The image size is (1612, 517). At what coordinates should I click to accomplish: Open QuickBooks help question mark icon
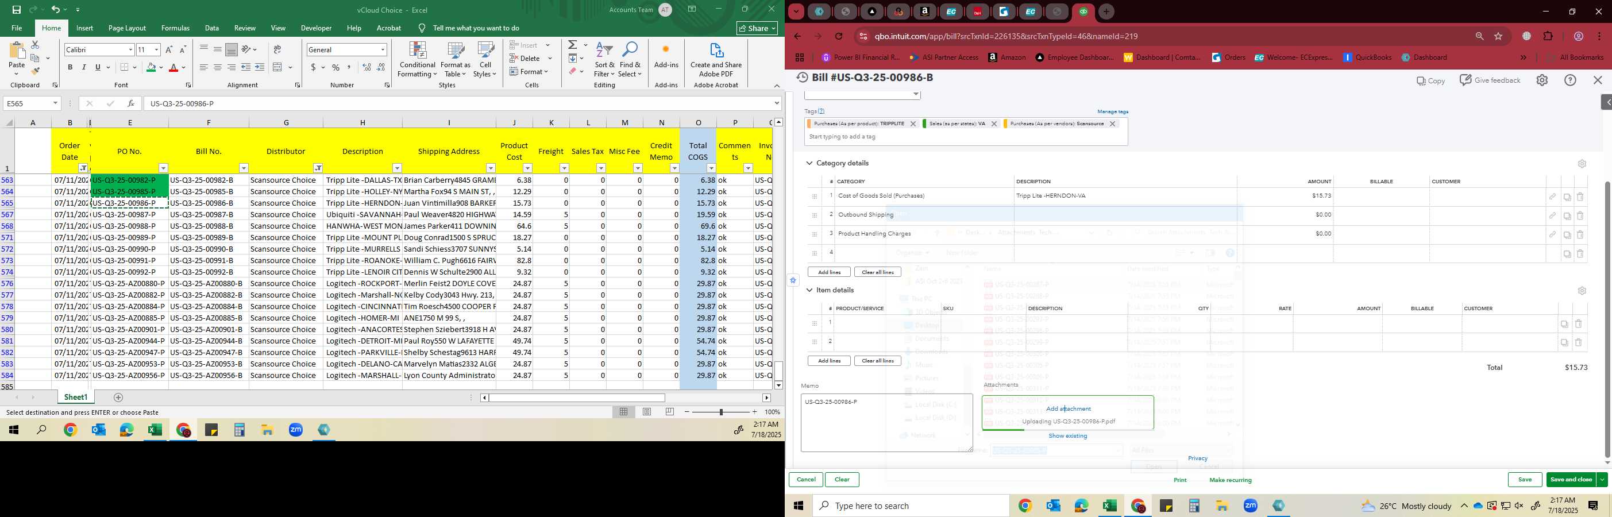click(x=1570, y=80)
